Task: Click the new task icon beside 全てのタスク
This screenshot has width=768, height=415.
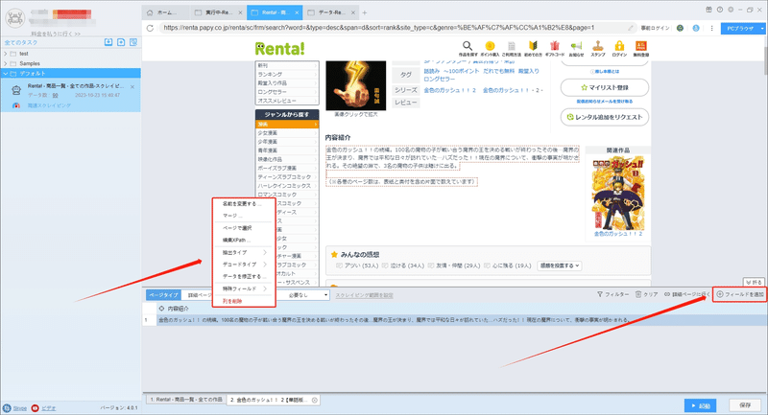Action: coord(121,42)
